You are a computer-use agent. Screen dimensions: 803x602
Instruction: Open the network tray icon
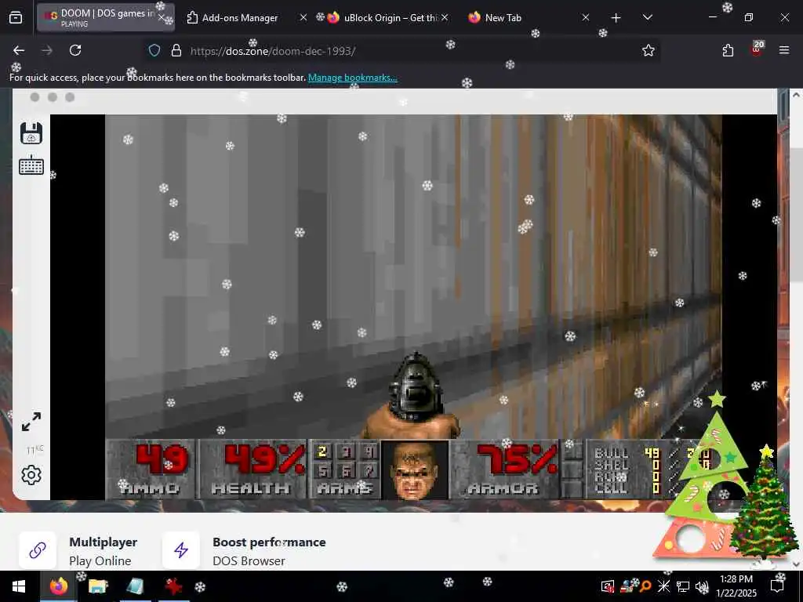[683, 586]
